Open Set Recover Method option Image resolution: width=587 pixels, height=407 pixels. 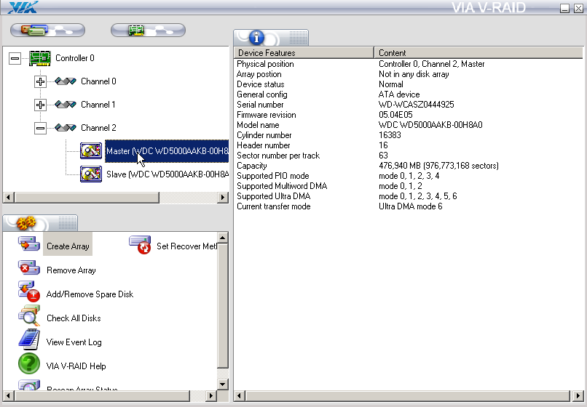[186, 246]
